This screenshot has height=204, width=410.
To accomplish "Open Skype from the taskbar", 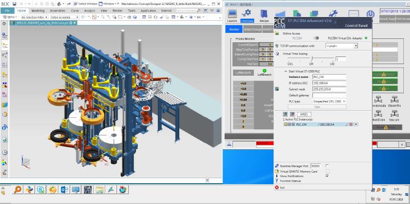I will coord(41,189).
